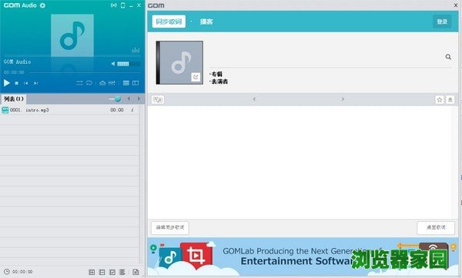Click the broadcast icon in title bar
Viewport: 462px width, 278px height.
coord(113,5)
